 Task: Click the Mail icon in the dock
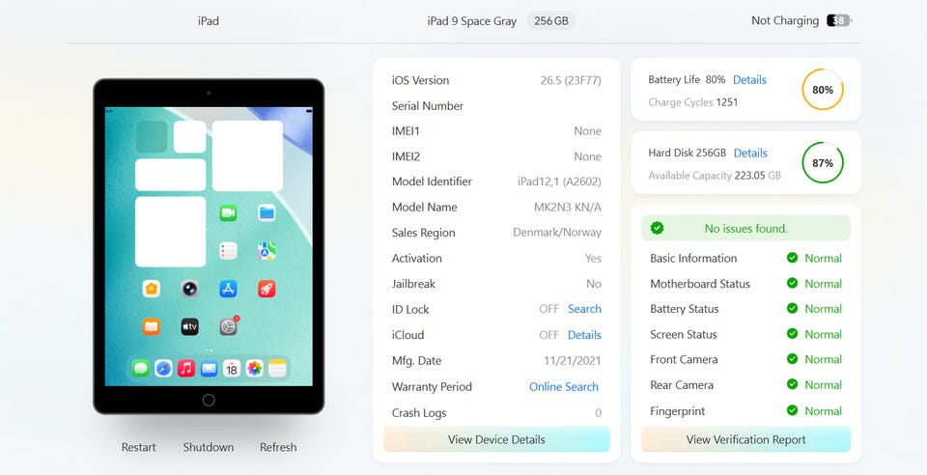coord(209,369)
